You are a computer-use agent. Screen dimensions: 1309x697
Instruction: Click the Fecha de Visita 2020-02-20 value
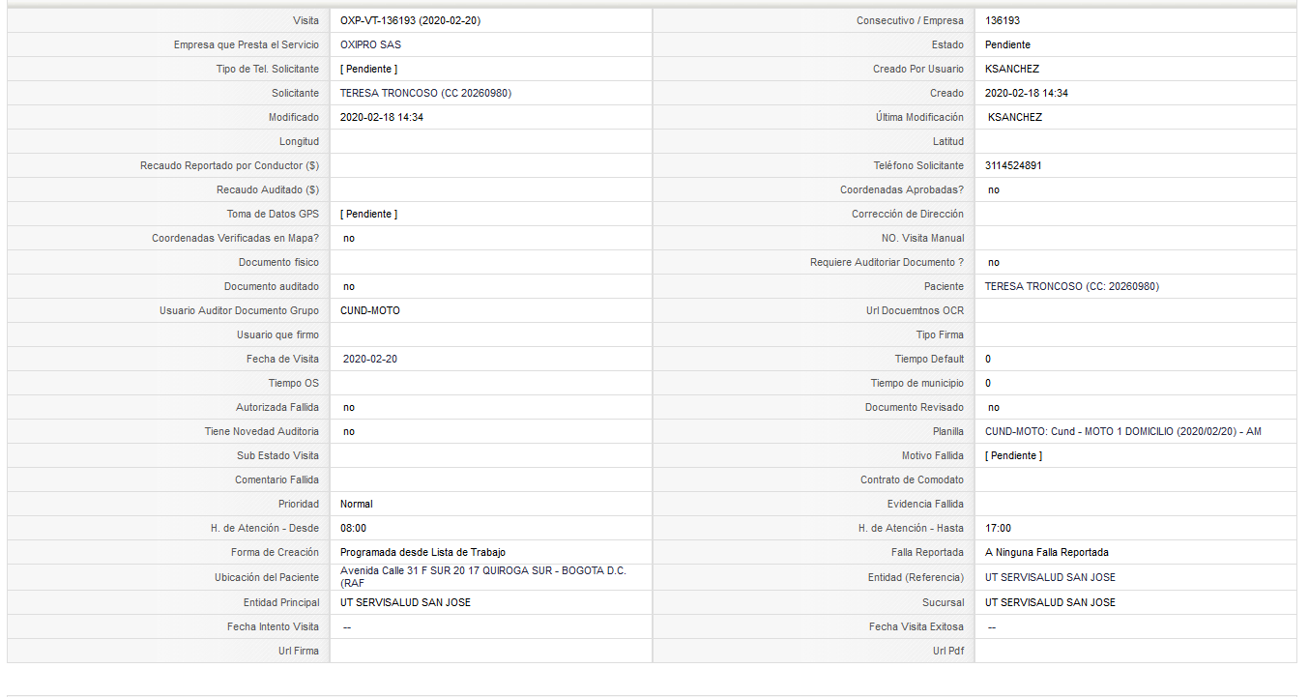click(370, 359)
